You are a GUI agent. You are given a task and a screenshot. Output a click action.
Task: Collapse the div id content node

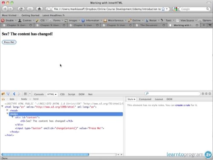tap(12, 117)
